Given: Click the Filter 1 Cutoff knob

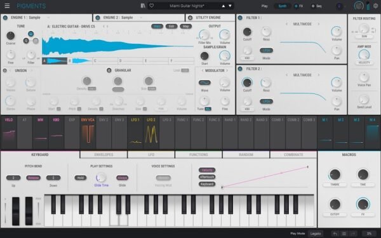Looking at the screenshot, I should (247, 32).
